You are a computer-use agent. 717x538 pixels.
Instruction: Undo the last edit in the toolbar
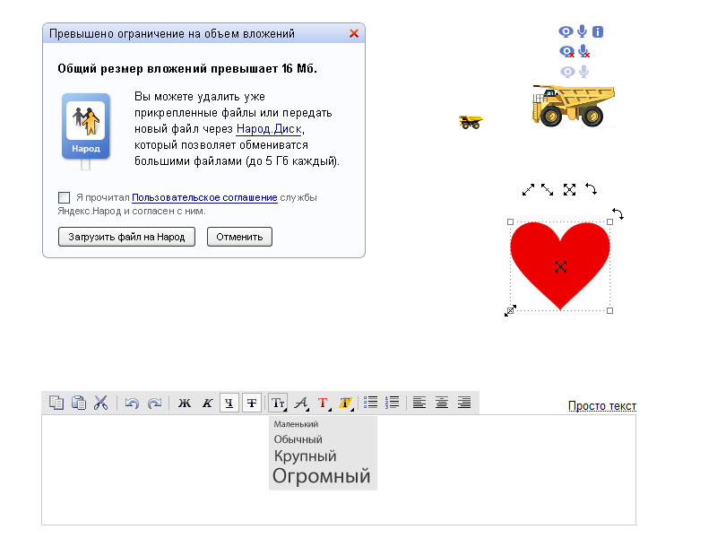(x=132, y=403)
